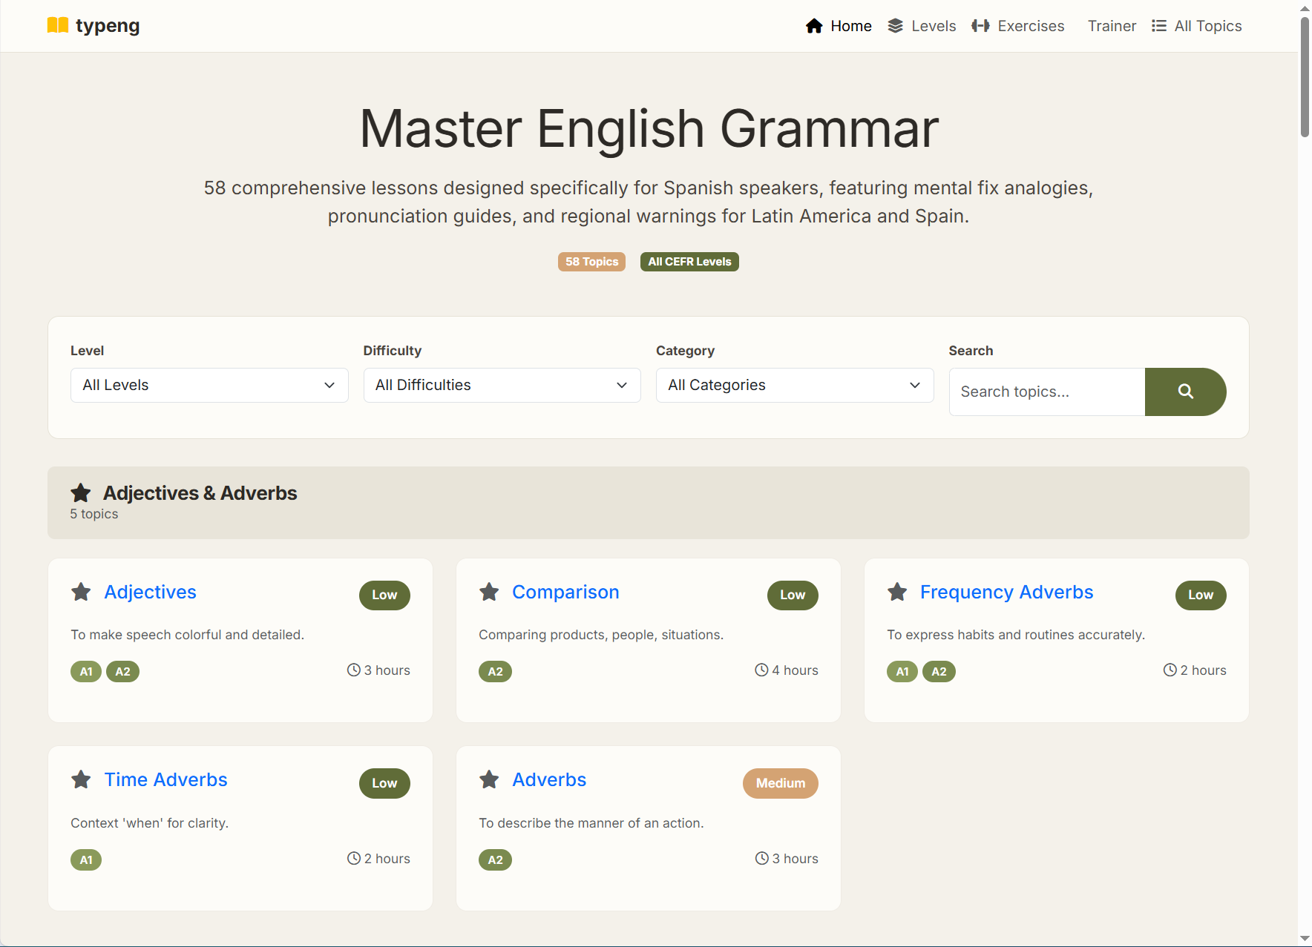
Task: Click the A2 tag on Comparison card
Action: coord(495,672)
